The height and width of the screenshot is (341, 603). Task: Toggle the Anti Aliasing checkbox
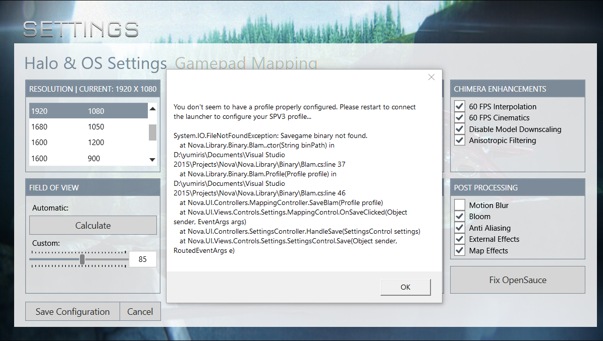pyautogui.click(x=460, y=228)
